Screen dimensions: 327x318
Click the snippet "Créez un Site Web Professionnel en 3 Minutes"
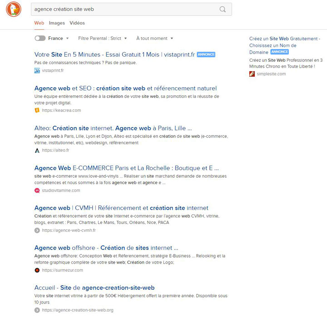coord(286,63)
